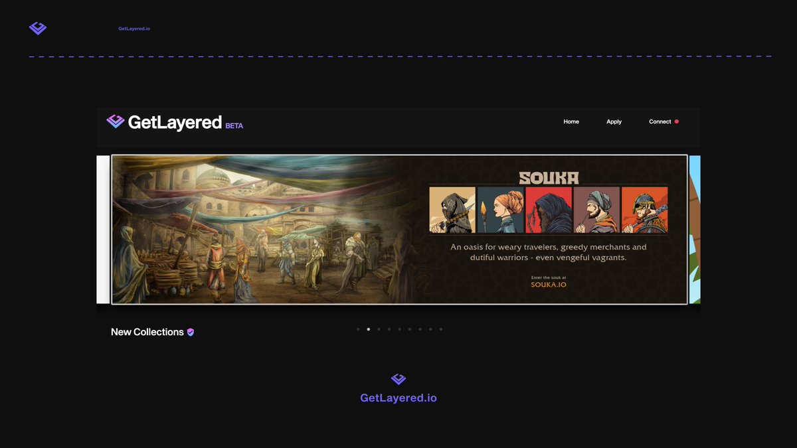The image size is (797, 448).
Task: Click the New Collections heading
Action: [x=147, y=332]
